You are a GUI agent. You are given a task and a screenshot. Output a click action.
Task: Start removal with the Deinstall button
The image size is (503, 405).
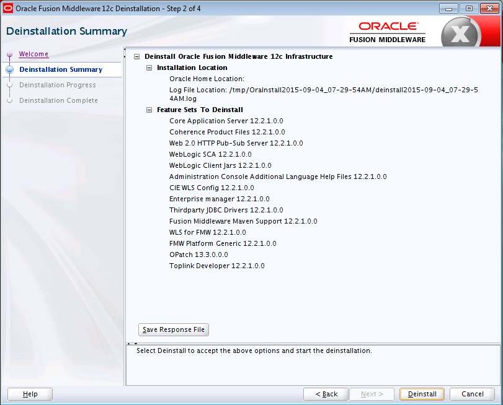[x=422, y=394]
